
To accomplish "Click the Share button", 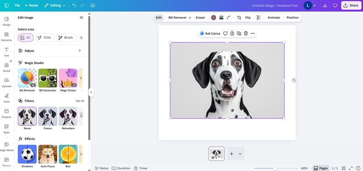I will pyautogui.click(x=351, y=5).
